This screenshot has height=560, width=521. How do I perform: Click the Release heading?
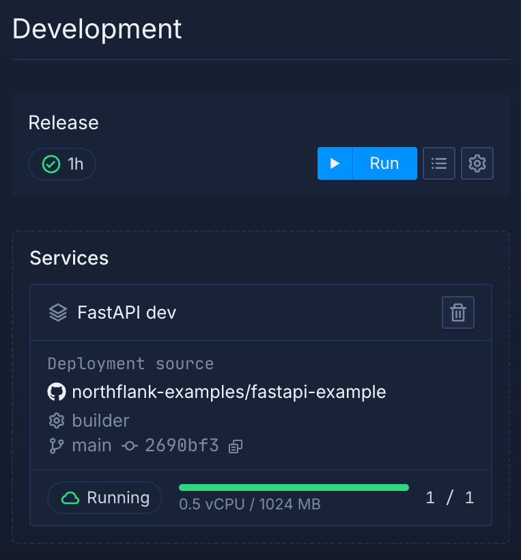point(64,123)
